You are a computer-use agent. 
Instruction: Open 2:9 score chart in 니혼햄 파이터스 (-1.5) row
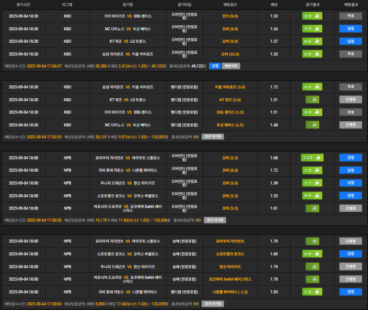pos(312,292)
